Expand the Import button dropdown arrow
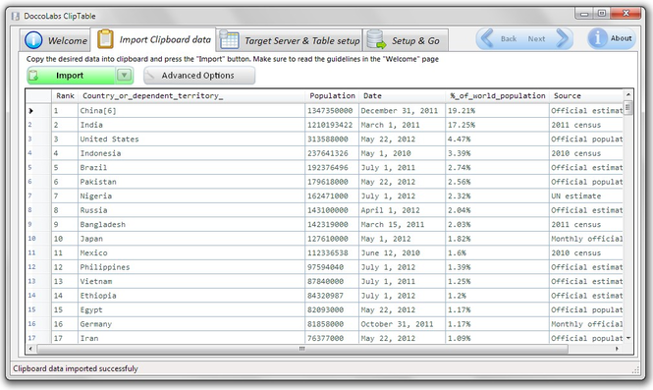Image resolution: width=653 pixels, height=390 pixels. pyautogui.click(x=124, y=76)
